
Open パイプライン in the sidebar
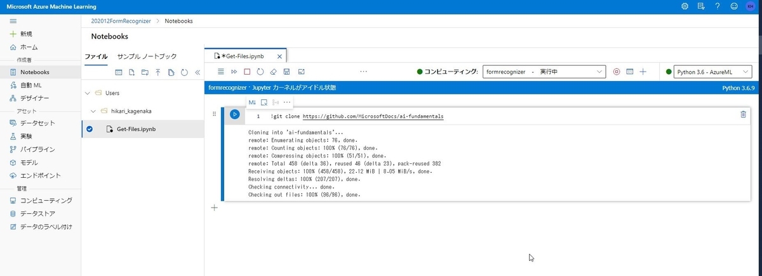pyautogui.click(x=41, y=149)
